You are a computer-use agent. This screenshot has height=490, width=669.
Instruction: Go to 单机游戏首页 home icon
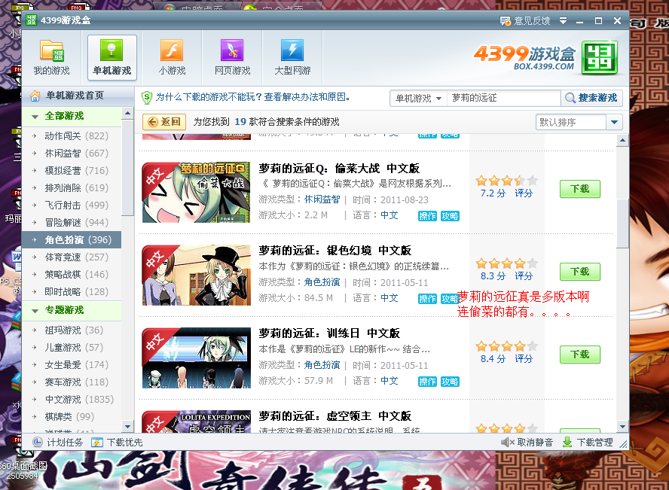pos(35,96)
